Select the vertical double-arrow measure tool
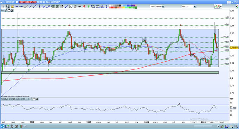Image resolution: width=239 pixels, height=129 pixels. 106,7
